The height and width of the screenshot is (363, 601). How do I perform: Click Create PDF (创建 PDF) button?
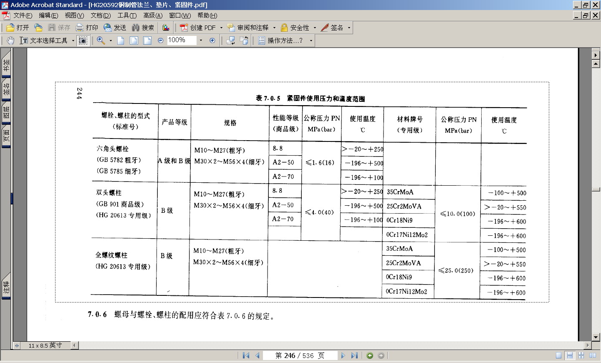coord(198,28)
